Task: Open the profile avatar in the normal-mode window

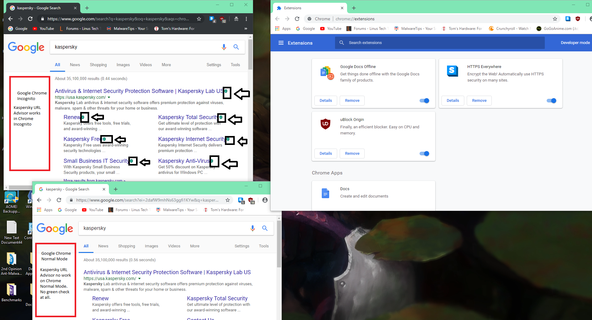Action: (265, 200)
